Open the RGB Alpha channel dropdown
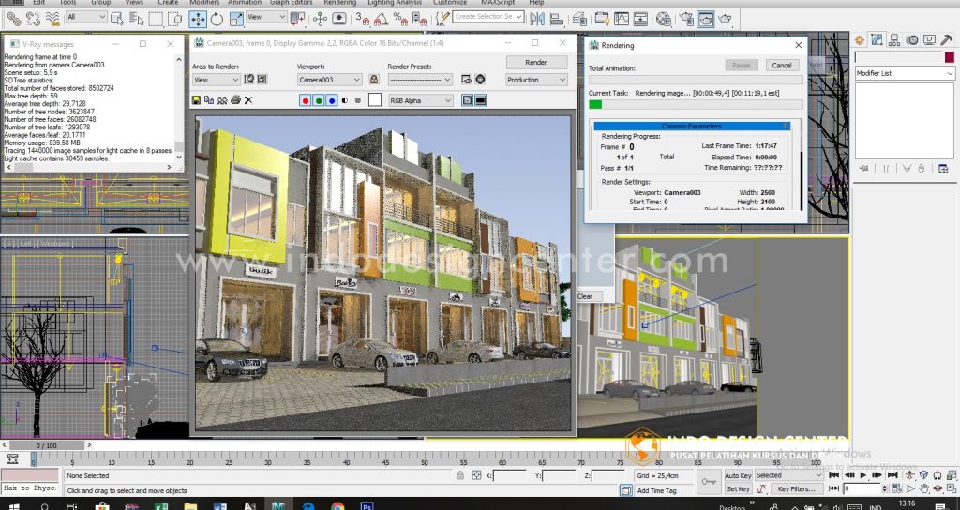This screenshot has height=510, width=960. tap(421, 100)
